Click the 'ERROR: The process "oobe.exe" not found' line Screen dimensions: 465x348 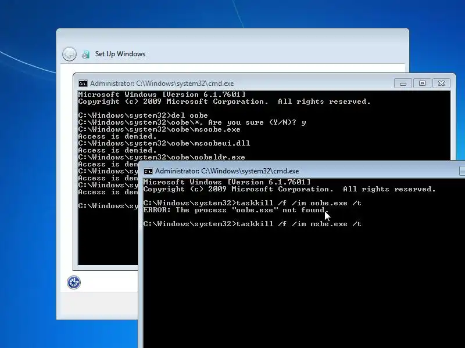coord(236,210)
